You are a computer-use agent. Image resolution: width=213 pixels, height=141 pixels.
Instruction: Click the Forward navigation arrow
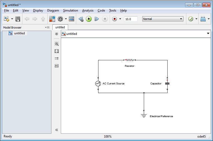(35, 19)
